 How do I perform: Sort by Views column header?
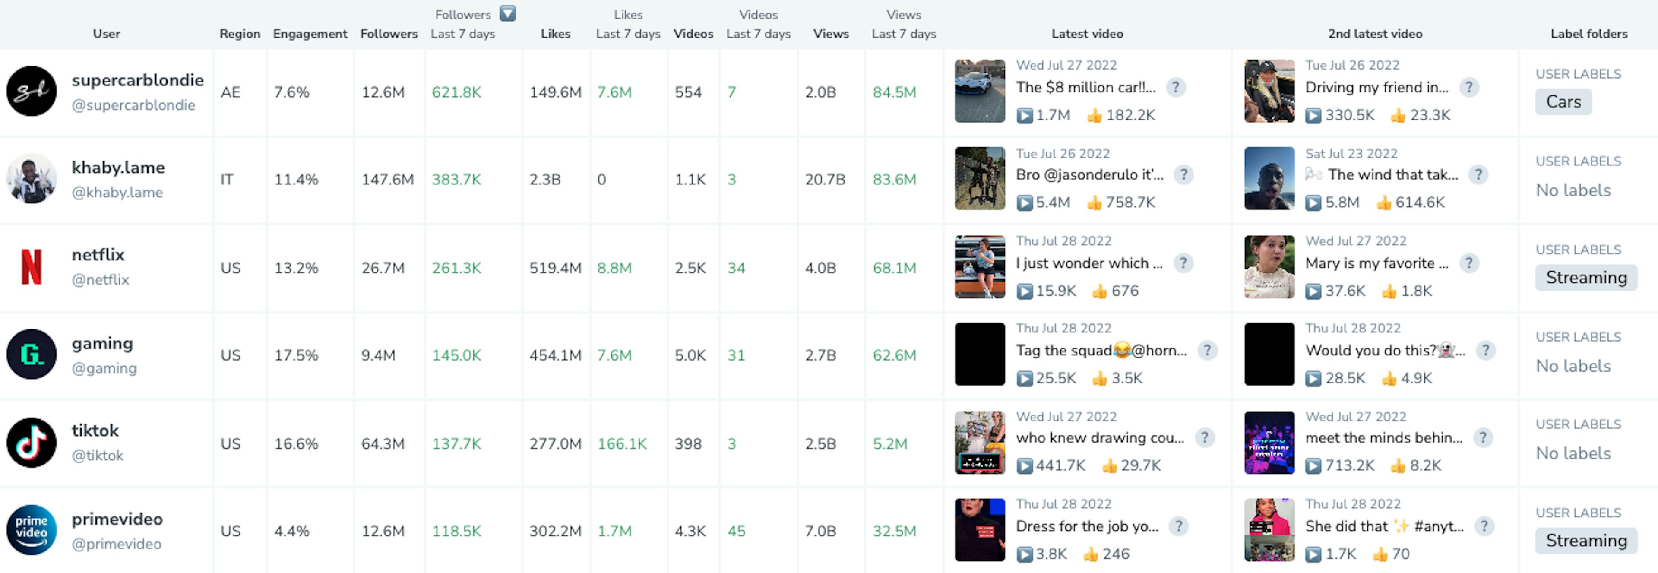click(830, 34)
